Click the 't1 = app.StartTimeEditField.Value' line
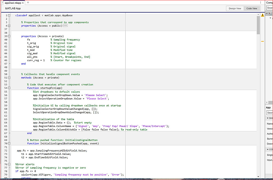273x180 pixels. [x=46, y=154]
